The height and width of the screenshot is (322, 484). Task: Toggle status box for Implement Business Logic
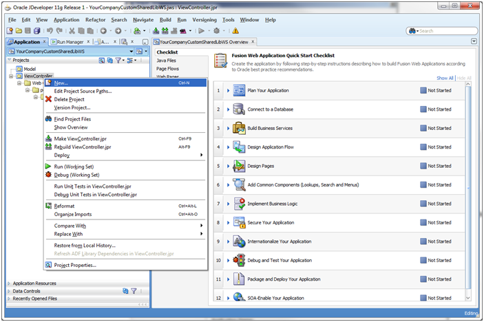pyautogui.click(x=423, y=204)
